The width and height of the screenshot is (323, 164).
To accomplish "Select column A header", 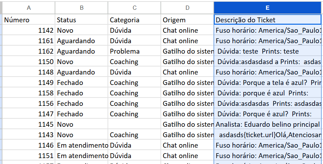I will point(29,8).
